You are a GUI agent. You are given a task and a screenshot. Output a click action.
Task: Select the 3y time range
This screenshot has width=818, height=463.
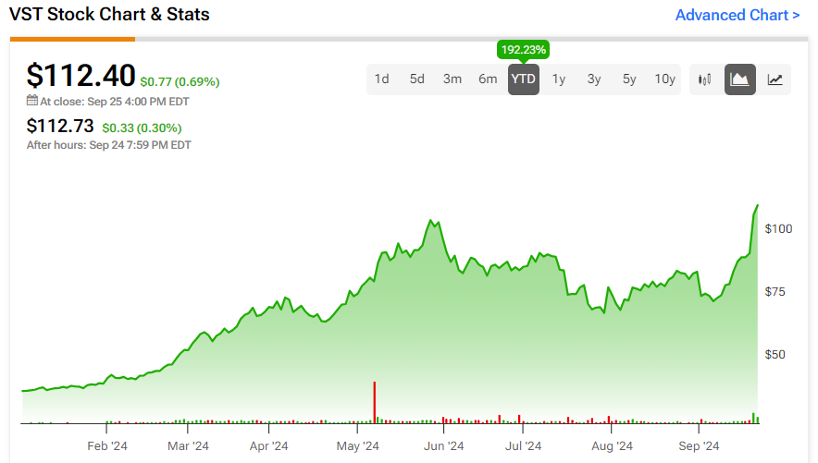[x=594, y=79]
